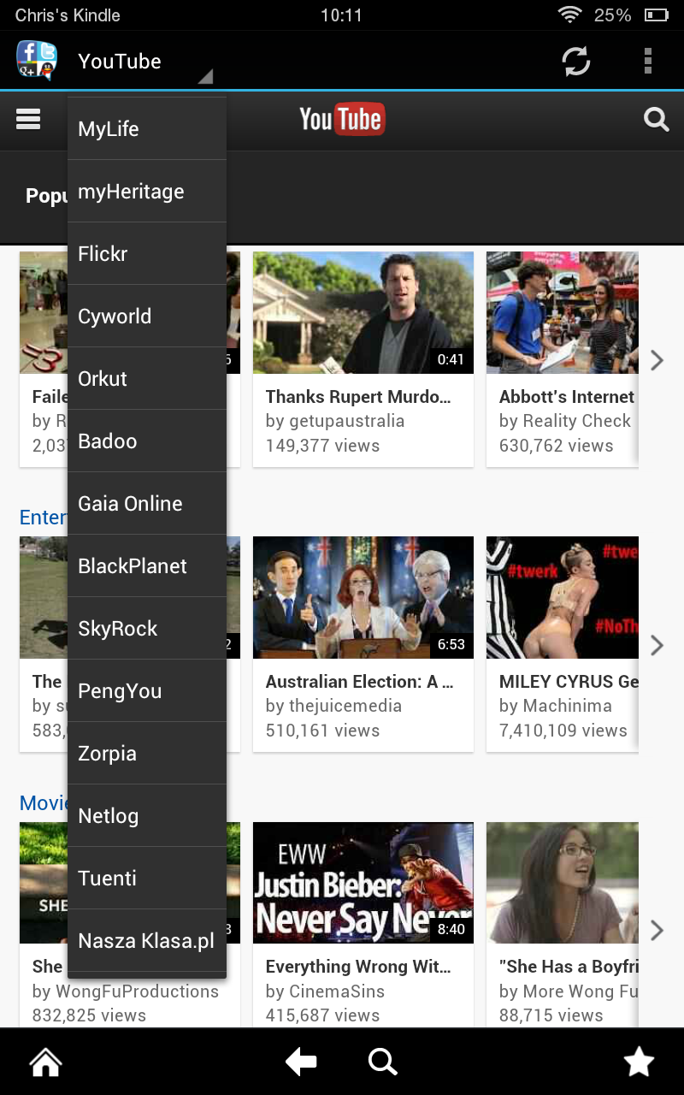The height and width of the screenshot is (1095, 684).
Task: Select Netlog from the list
Action: point(147,815)
